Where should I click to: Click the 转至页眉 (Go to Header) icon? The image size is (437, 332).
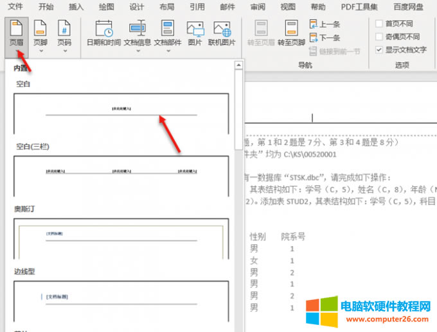tap(261, 32)
